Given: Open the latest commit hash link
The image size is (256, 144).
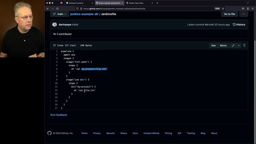Looking at the screenshot, I should (209, 24).
